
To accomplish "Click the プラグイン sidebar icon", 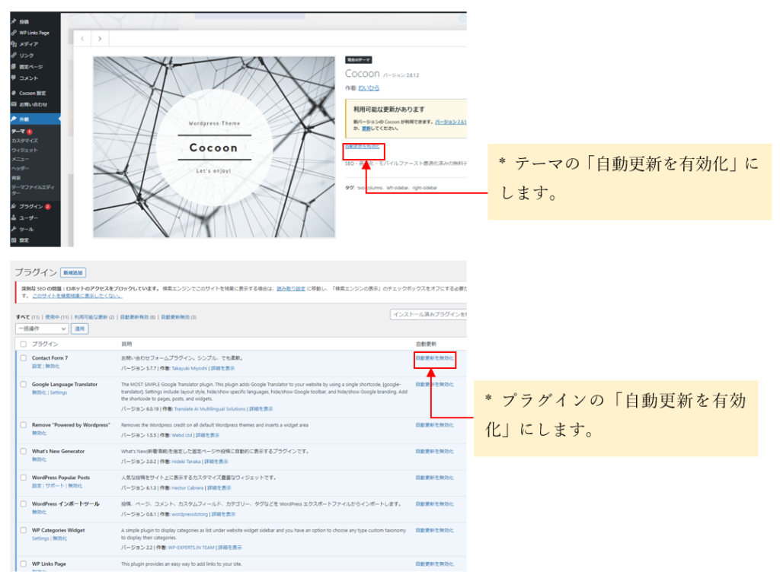I will click(x=14, y=206).
